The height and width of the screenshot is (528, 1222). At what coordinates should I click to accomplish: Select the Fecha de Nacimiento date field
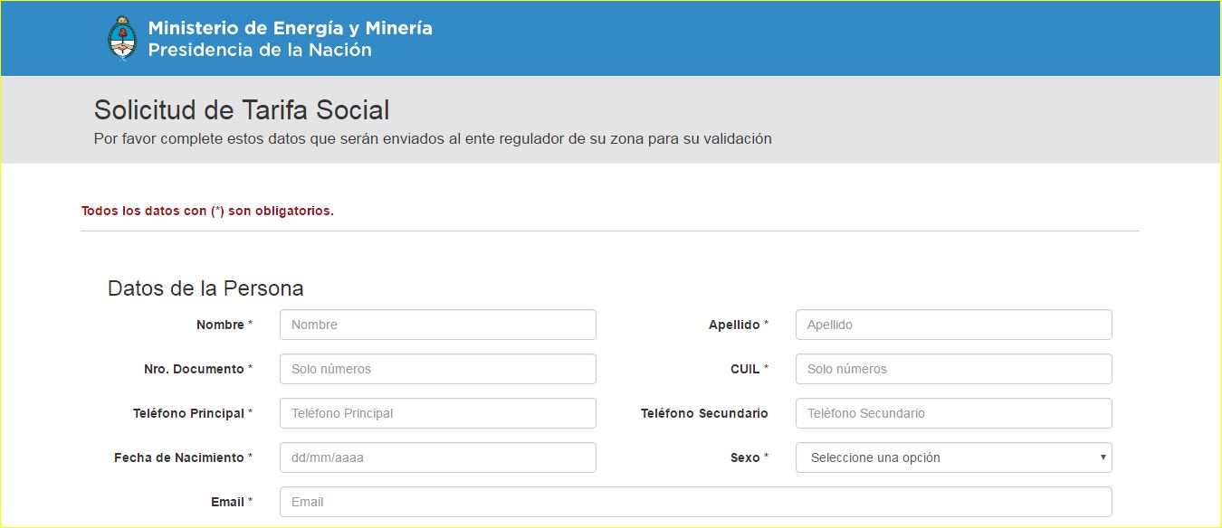(437, 457)
